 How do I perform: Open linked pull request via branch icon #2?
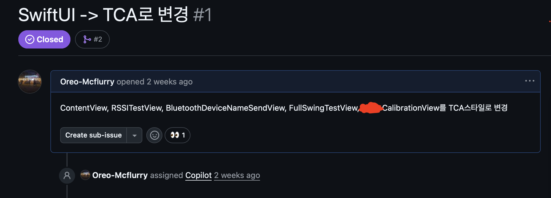[x=92, y=39]
